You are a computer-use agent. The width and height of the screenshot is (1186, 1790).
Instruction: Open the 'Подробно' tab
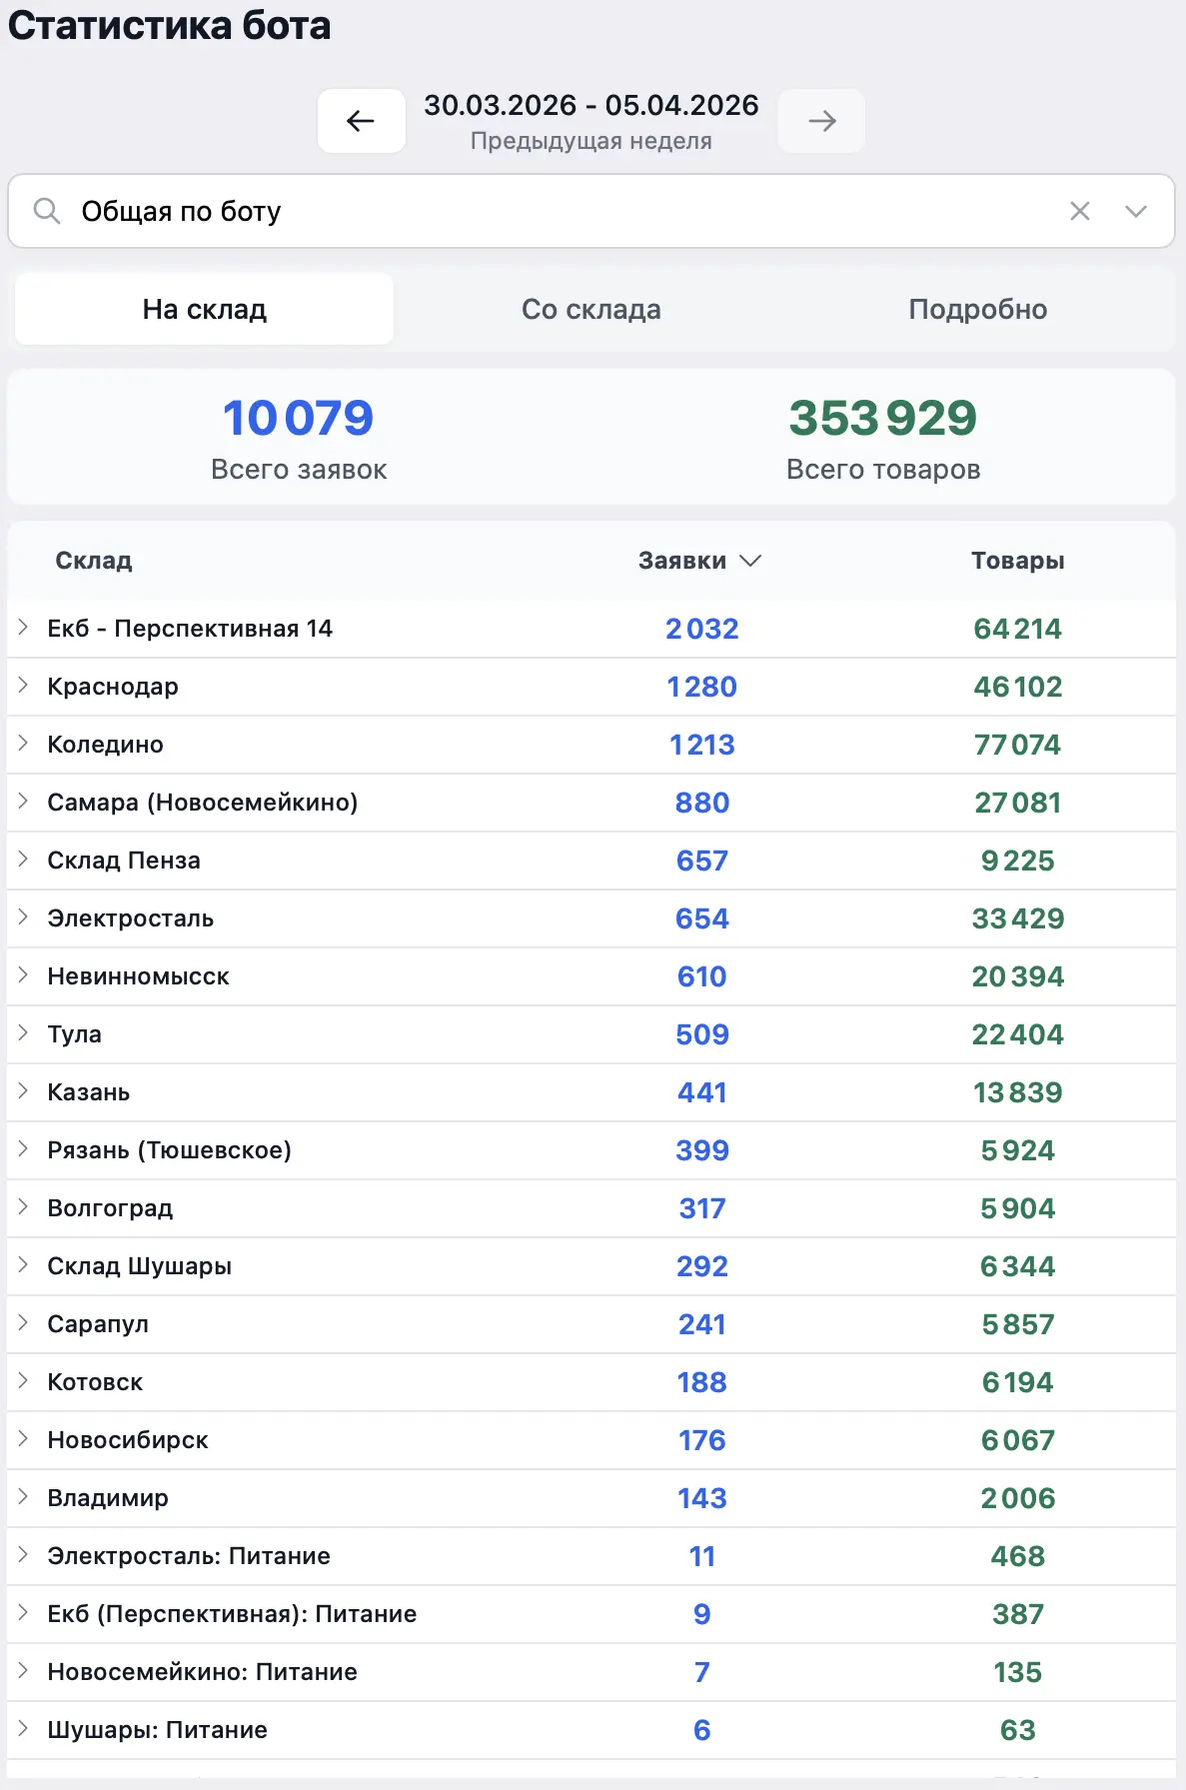(977, 310)
